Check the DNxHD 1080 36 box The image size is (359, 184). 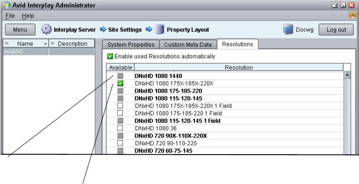coord(120,128)
